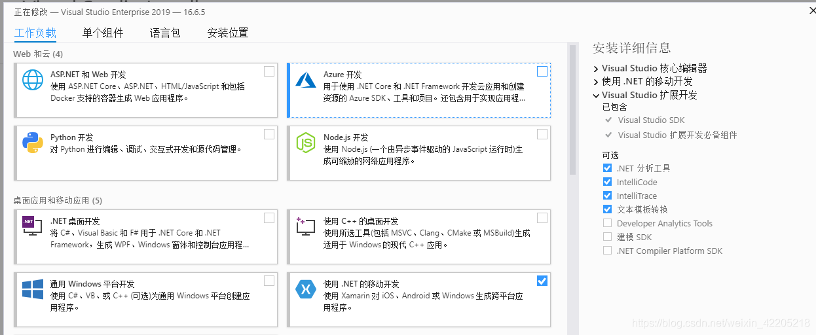Click the C++ desktop development icon
This screenshot has width=816, height=335.
click(x=306, y=226)
